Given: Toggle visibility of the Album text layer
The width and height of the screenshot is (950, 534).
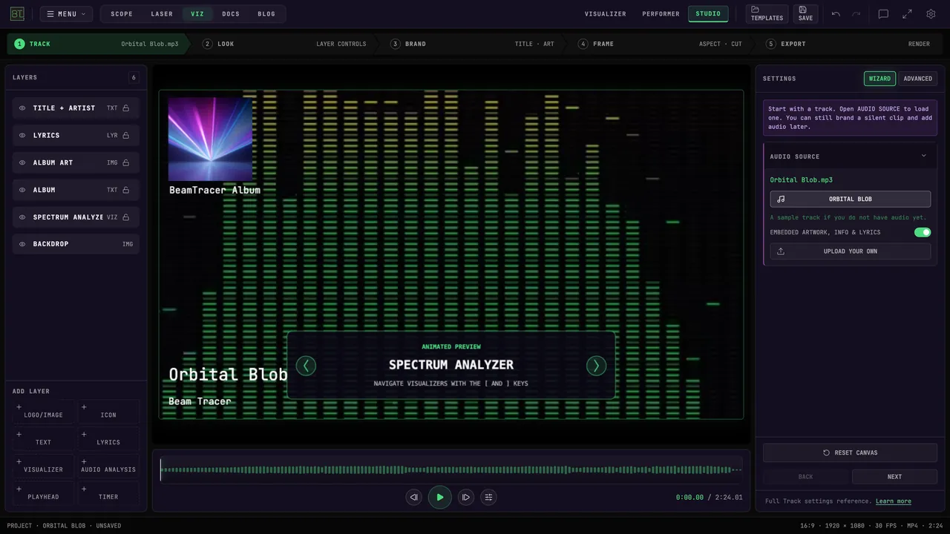Looking at the screenshot, I should [22, 190].
